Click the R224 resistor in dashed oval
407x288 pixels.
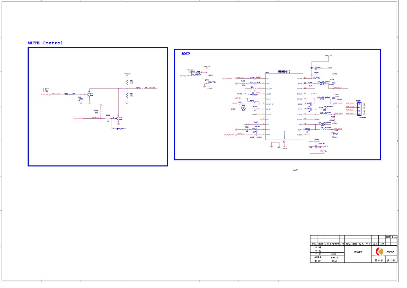(254, 89)
